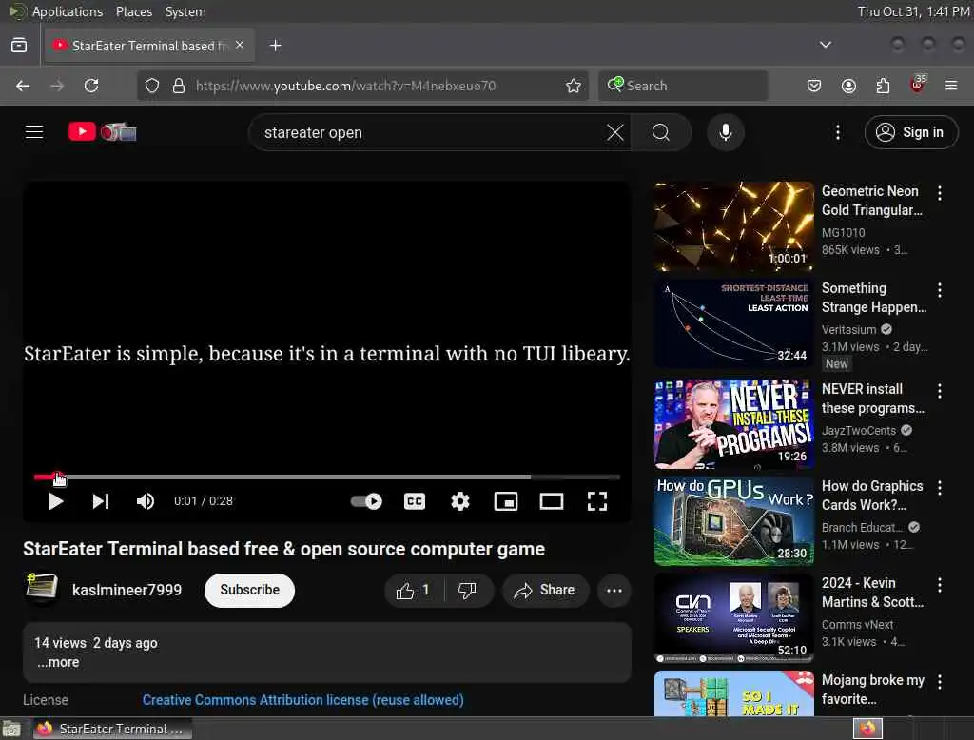Expand description with ...more

click(x=58, y=662)
